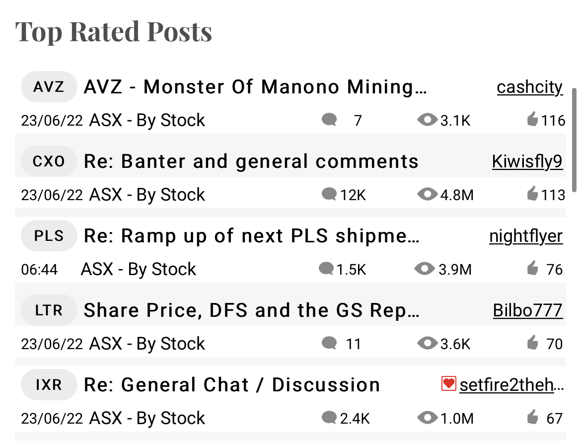Open 'AVZ - Monster Of Manono Mining' post
581x442 pixels.
click(x=255, y=87)
